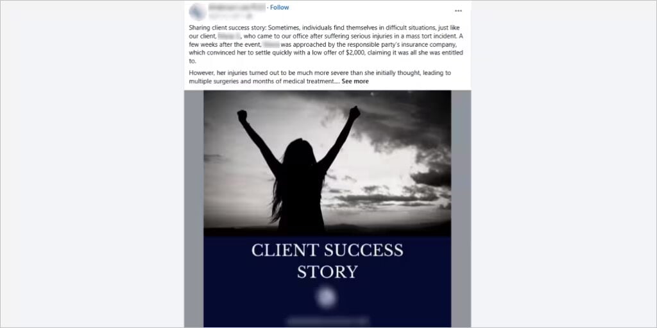Click the first blurred client name in post
The width and height of the screenshot is (657, 328).
[x=228, y=37]
